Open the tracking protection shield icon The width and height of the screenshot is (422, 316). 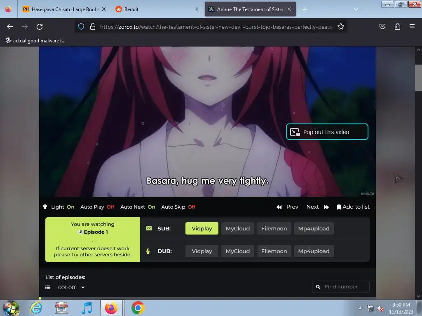coord(81,27)
